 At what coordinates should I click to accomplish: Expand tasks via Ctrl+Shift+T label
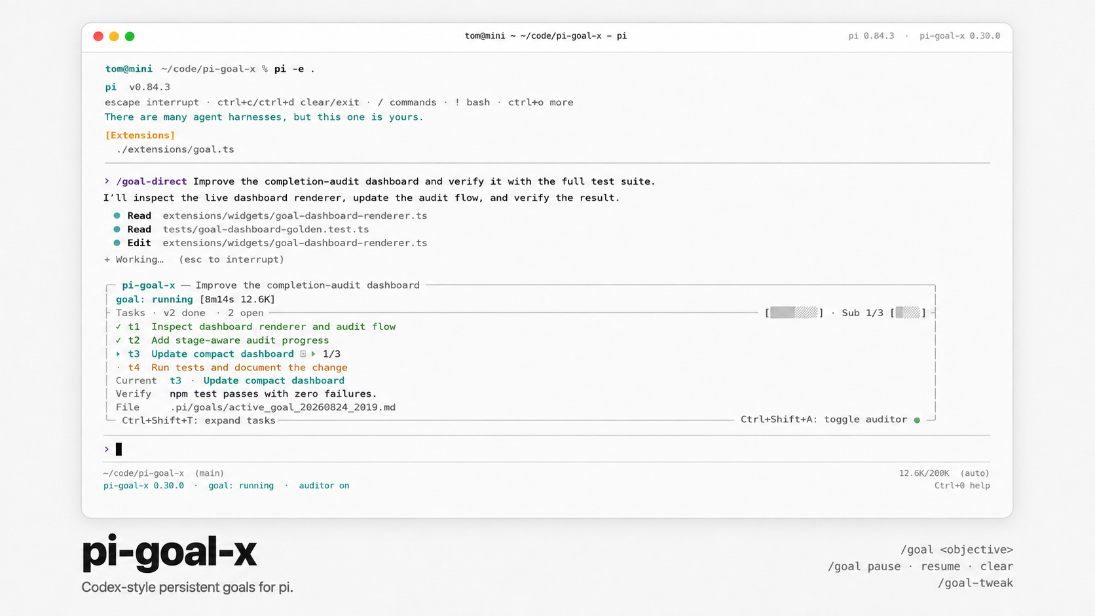point(198,420)
